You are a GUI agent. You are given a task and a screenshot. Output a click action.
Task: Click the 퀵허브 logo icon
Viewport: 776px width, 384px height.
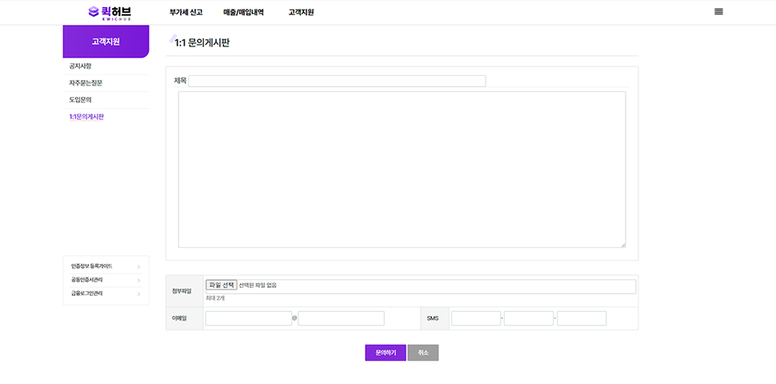click(x=94, y=12)
